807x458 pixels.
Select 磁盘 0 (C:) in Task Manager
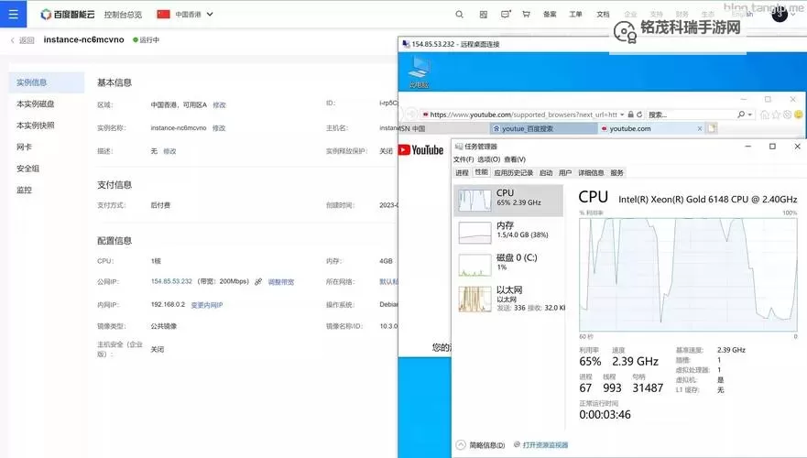pyautogui.click(x=508, y=264)
